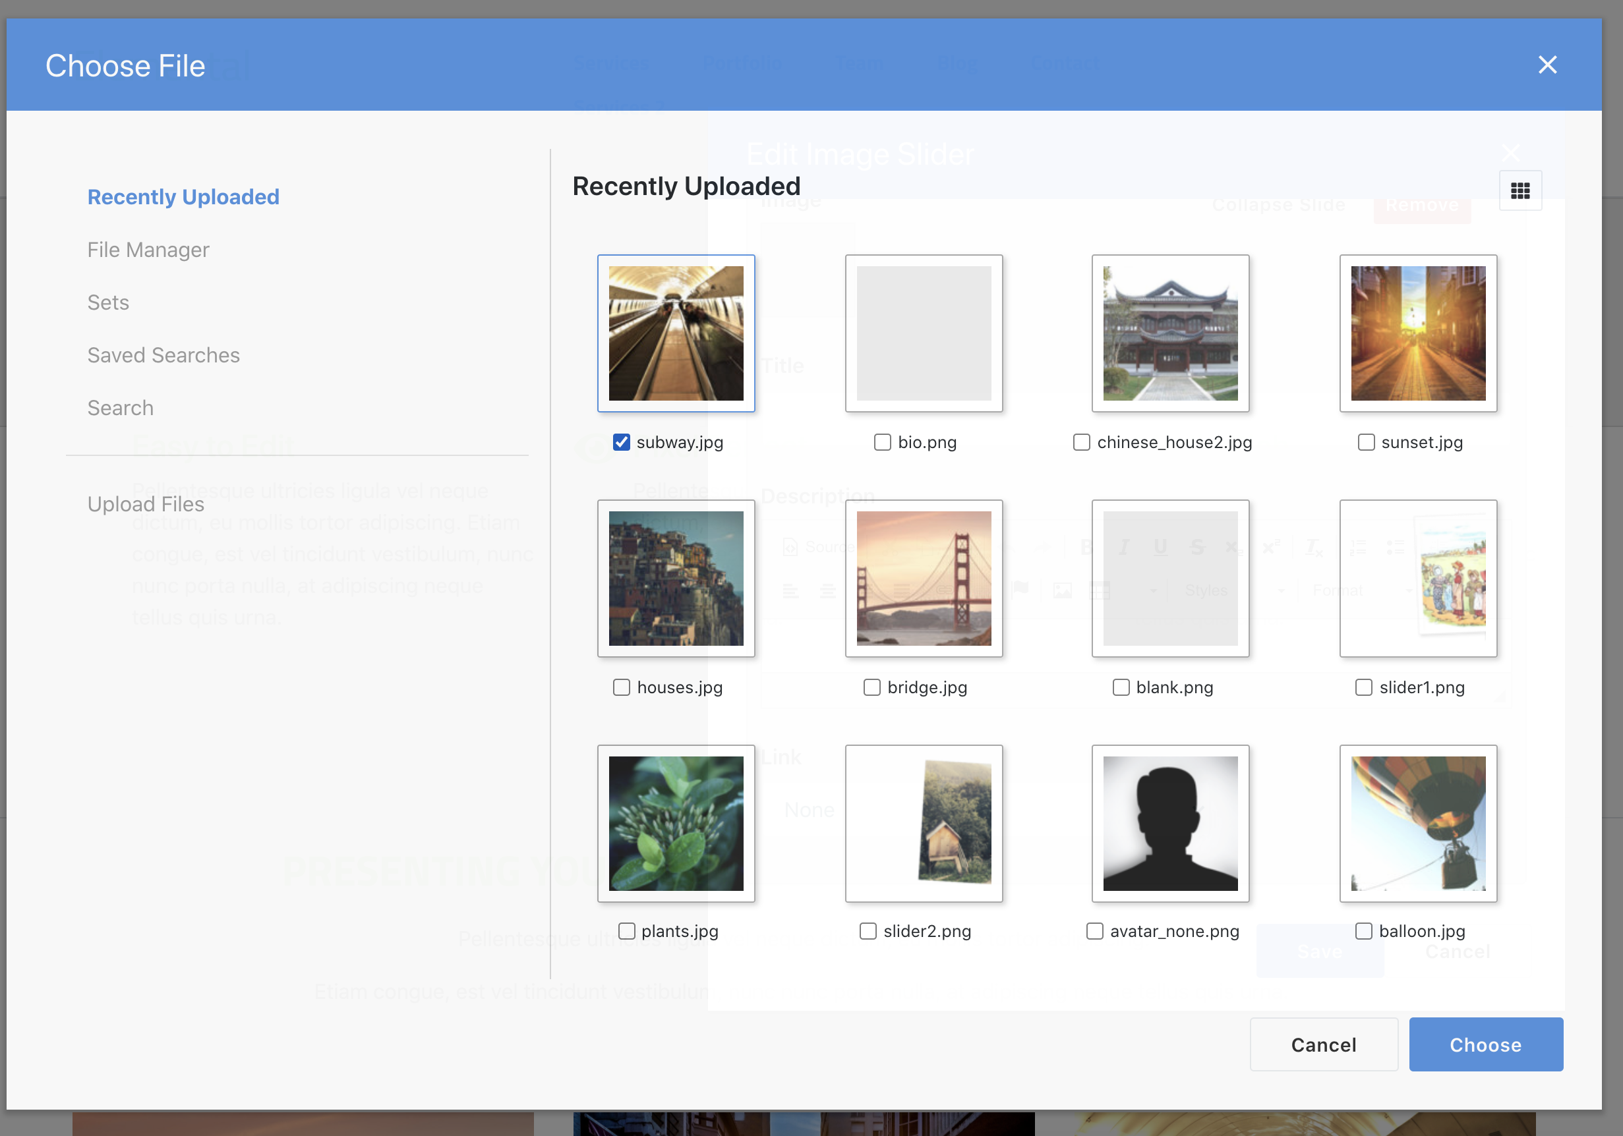Select the sunset.jpg thumbnail

click(x=1417, y=333)
